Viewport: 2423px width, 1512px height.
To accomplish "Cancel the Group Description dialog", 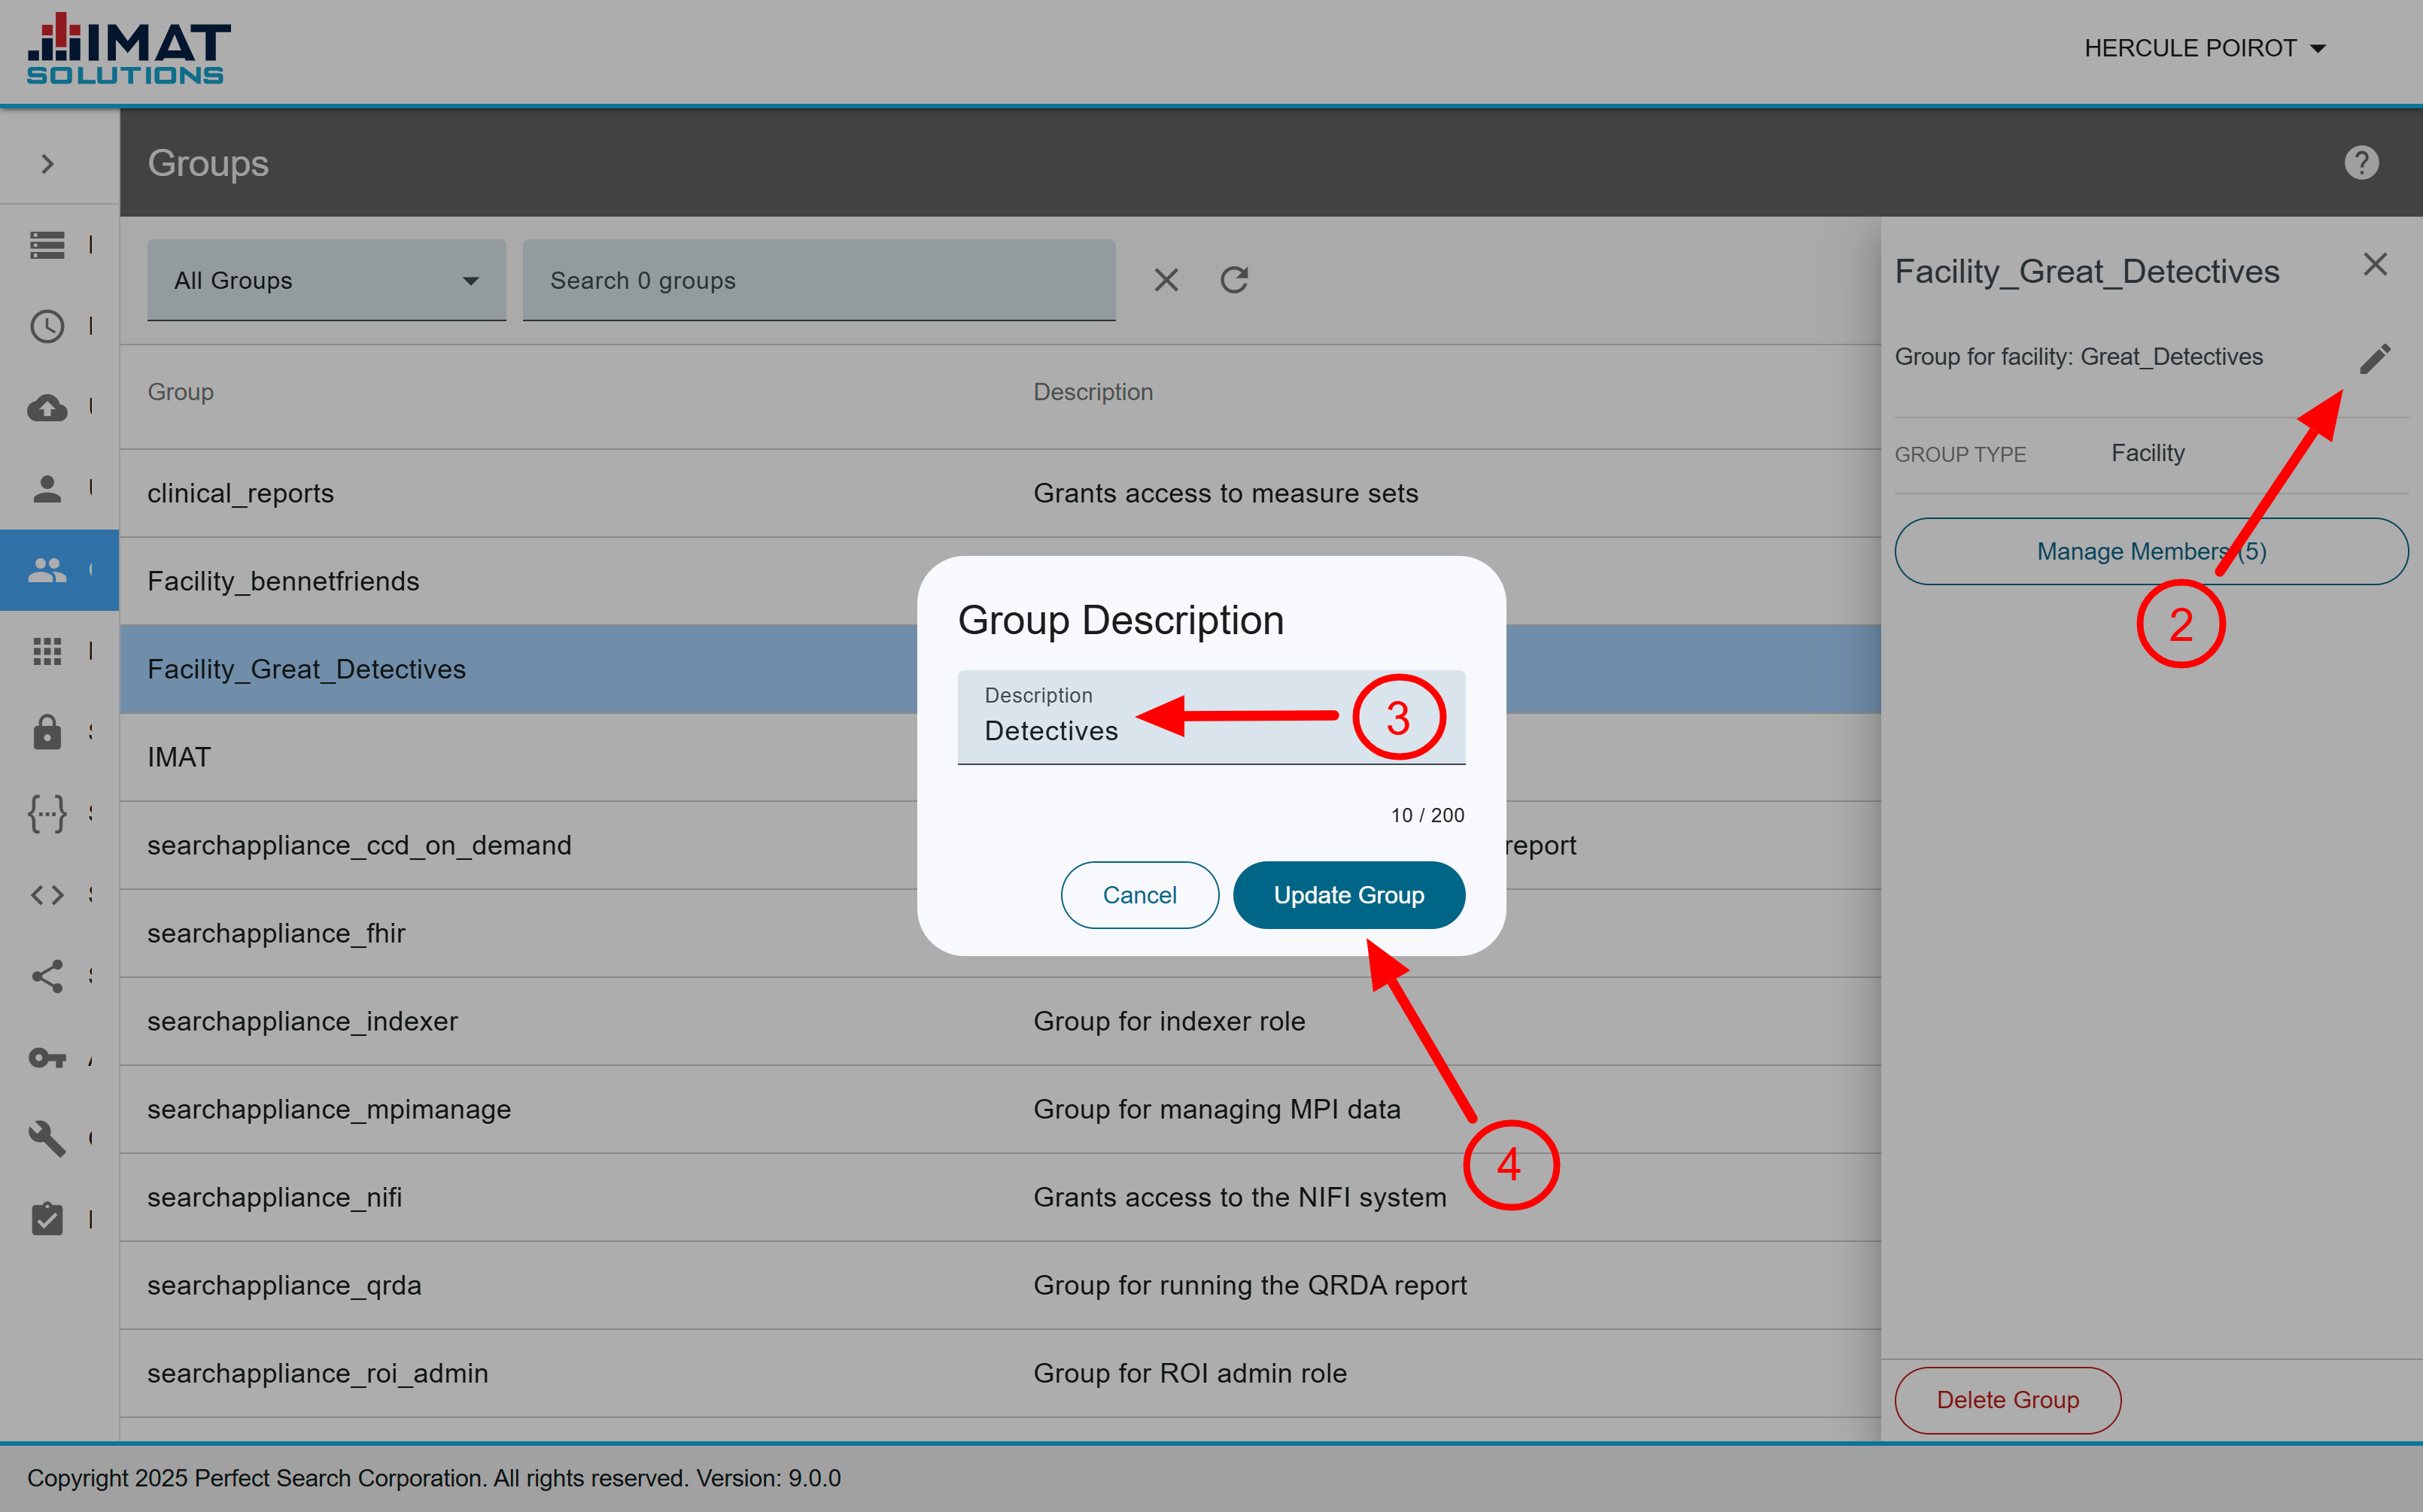I will (1139, 895).
